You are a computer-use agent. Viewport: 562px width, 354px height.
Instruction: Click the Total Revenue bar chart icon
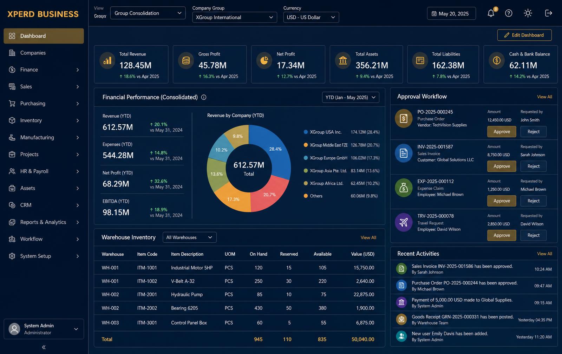107,61
